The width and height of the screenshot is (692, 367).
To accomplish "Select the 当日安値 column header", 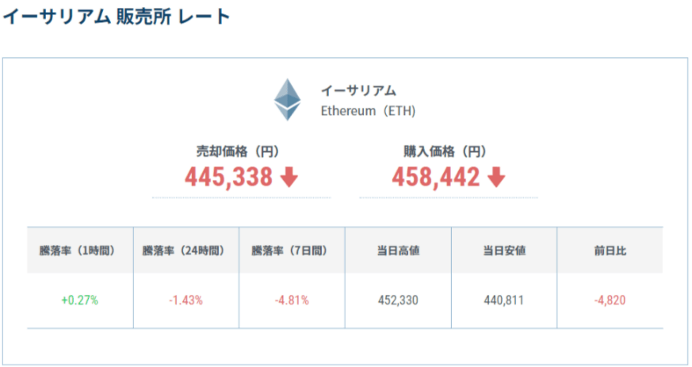I will coord(504,250).
